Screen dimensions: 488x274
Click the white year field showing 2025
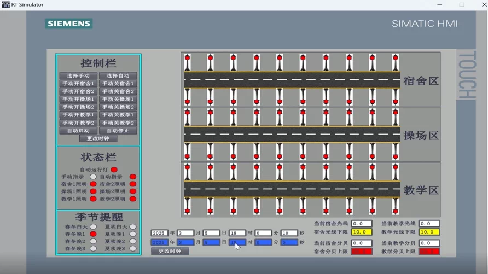pyautogui.click(x=159, y=233)
